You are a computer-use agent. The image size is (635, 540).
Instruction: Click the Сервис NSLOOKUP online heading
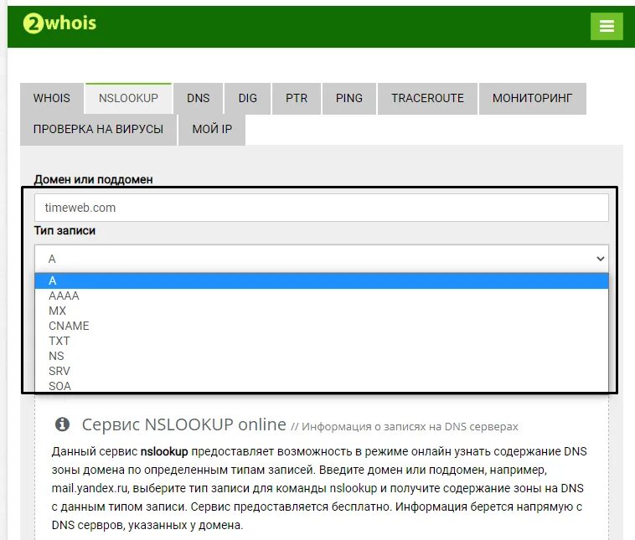pyautogui.click(x=183, y=424)
